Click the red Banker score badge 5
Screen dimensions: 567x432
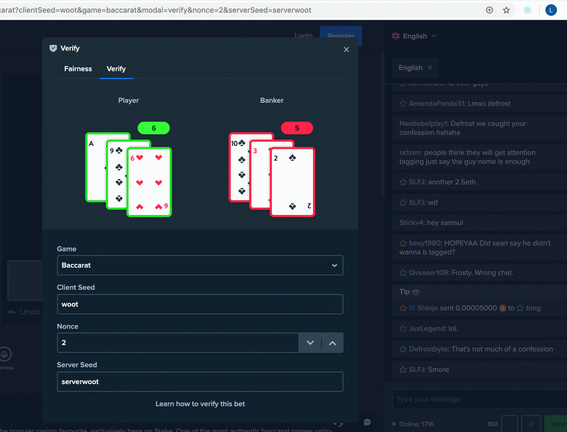297,128
